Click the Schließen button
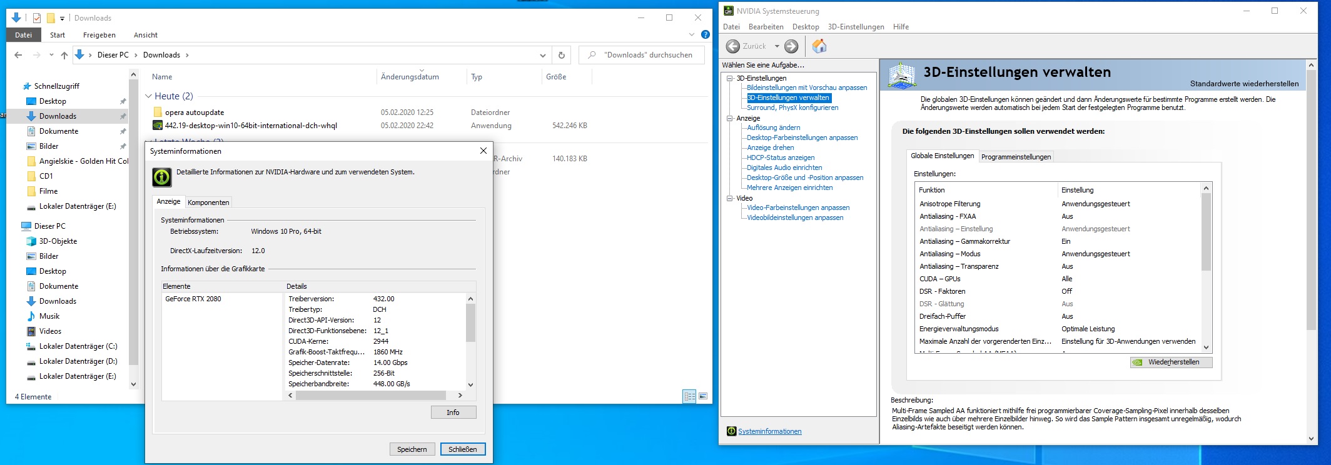 pos(463,449)
